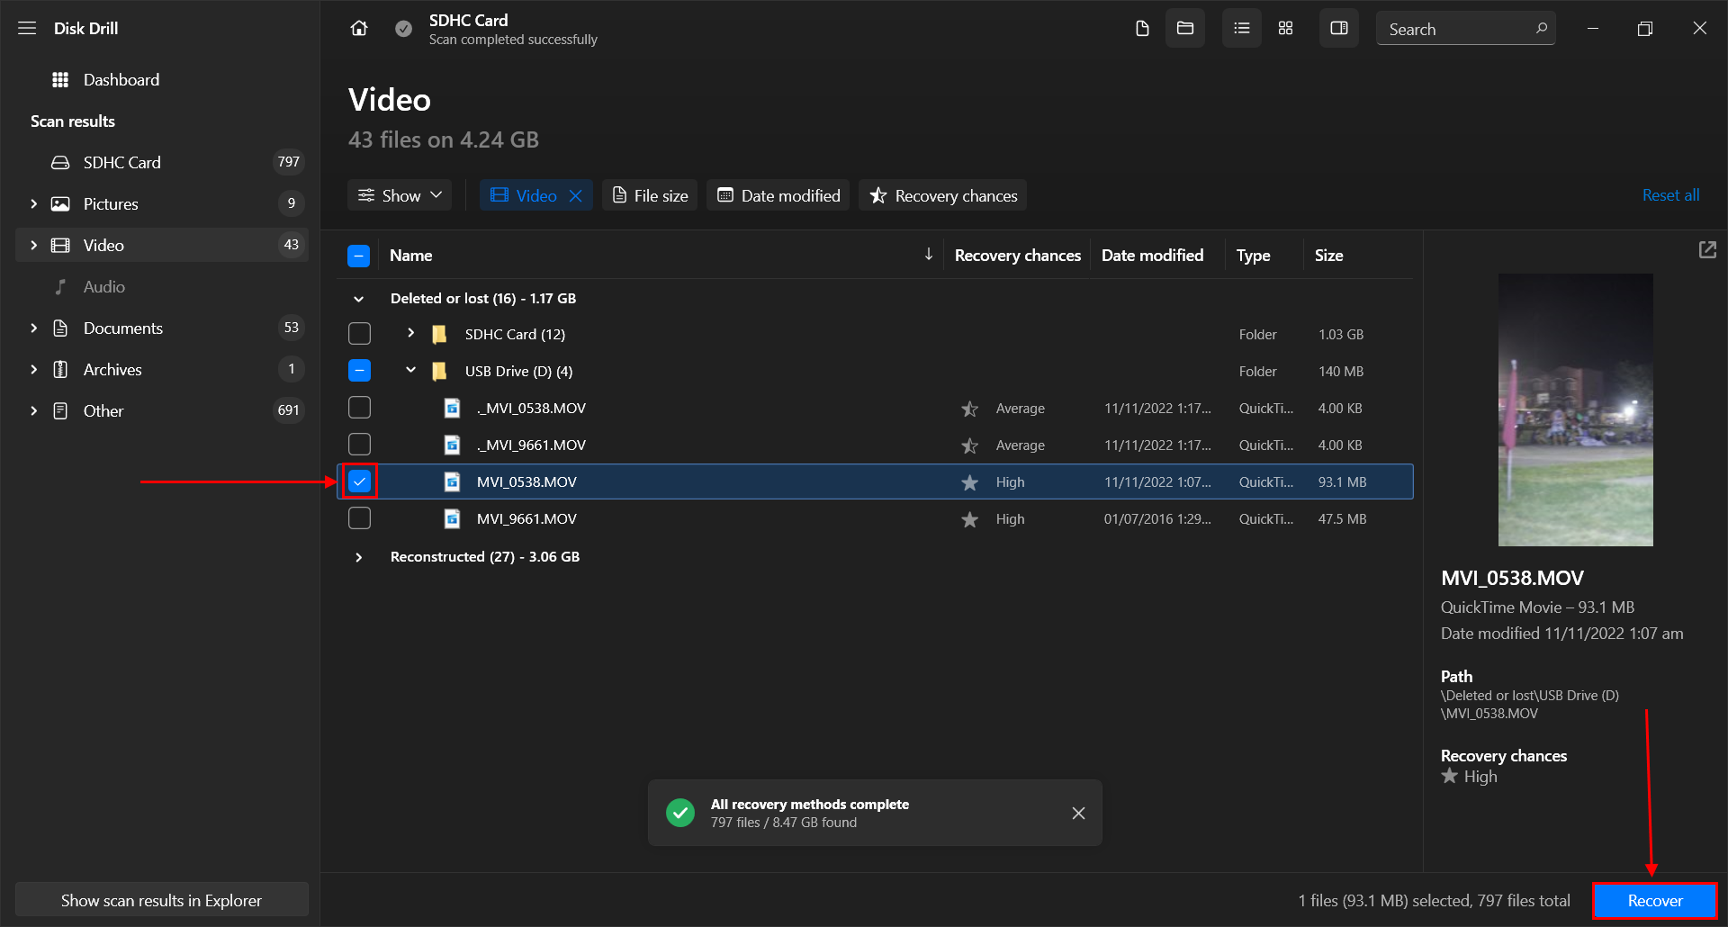
Task: Open the Show dropdown filter
Action: coord(400,195)
